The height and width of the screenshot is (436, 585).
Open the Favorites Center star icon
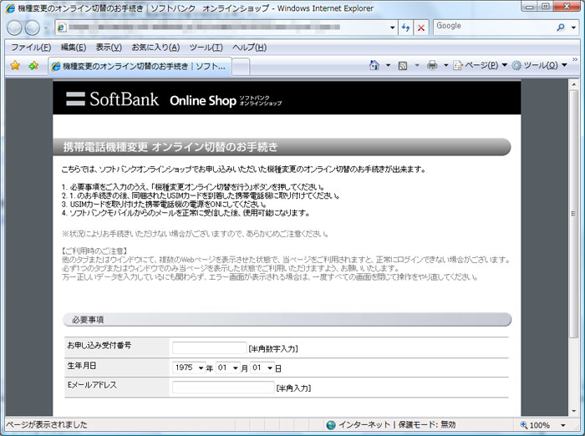point(15,66)
